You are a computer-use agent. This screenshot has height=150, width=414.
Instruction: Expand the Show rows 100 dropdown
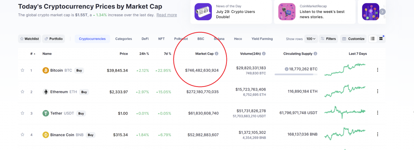click(x=311, y=39)
